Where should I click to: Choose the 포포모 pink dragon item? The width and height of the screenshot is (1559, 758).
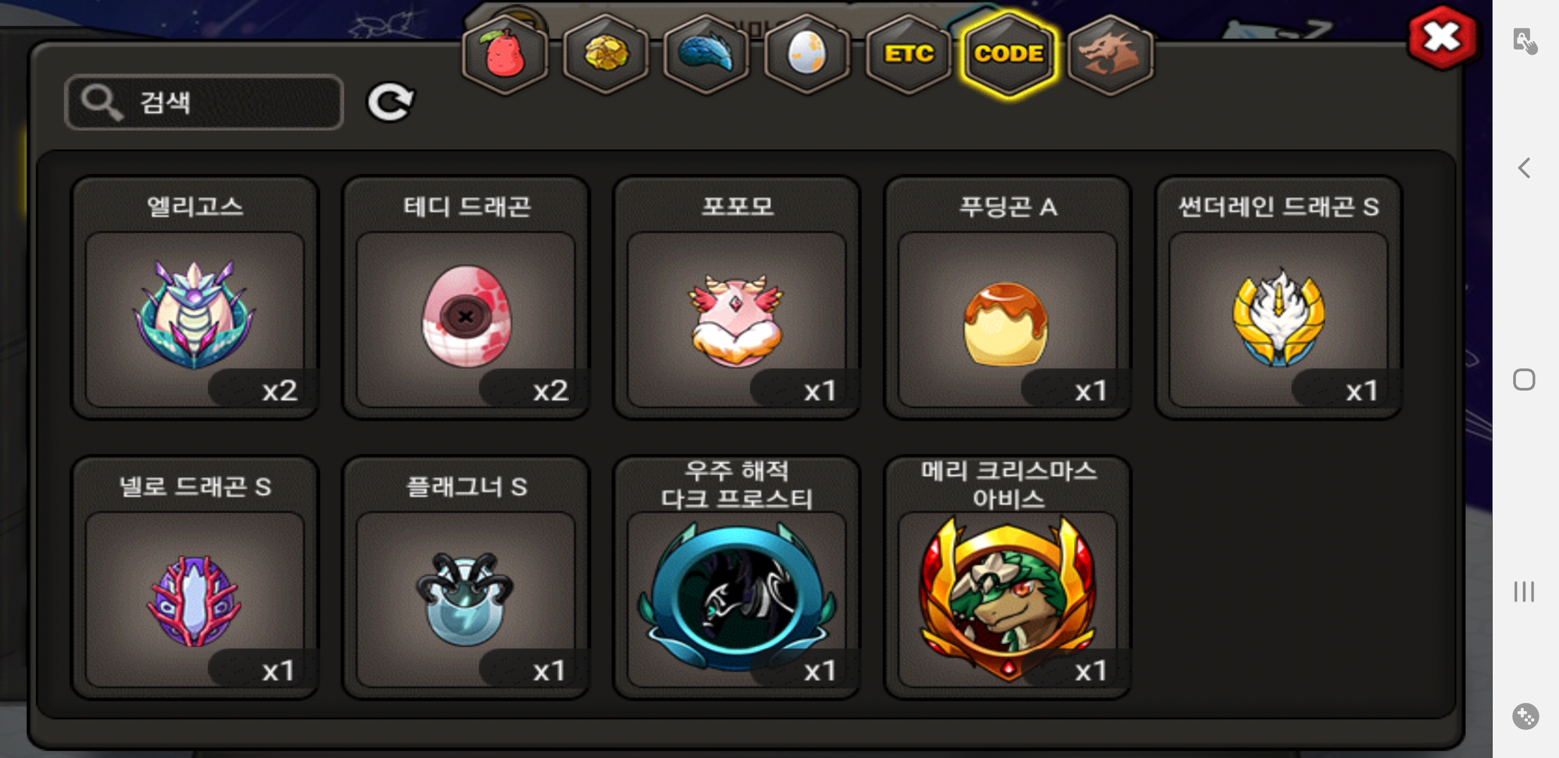(x=736, y=297)
